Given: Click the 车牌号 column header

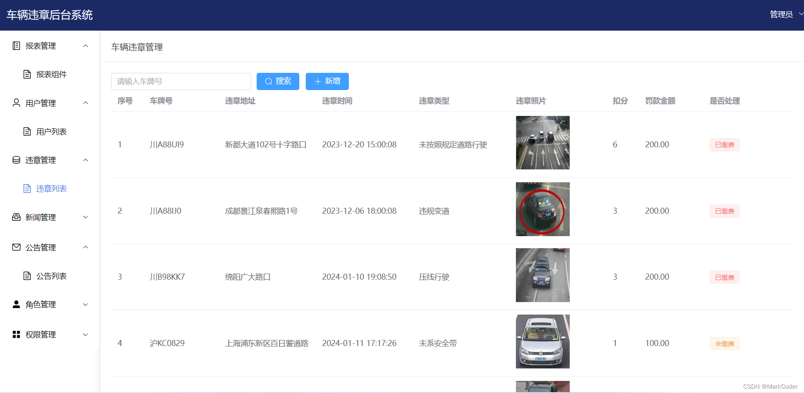Looking at the screenshot, I should [161, 101].
